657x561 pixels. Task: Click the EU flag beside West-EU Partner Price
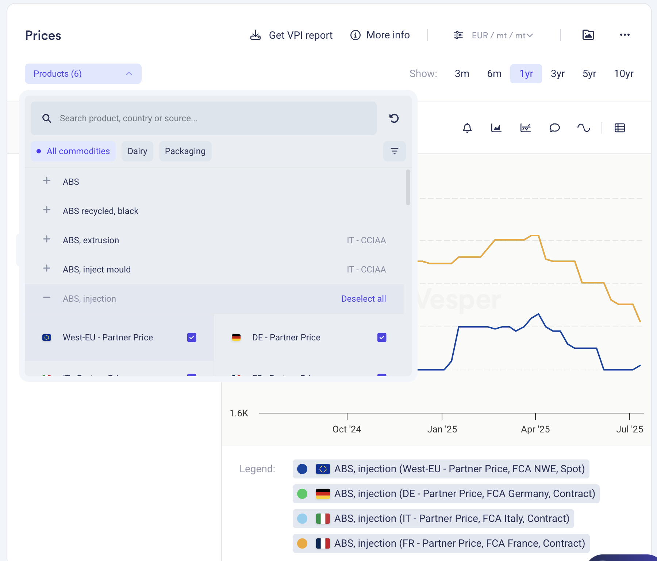(47, 337)
